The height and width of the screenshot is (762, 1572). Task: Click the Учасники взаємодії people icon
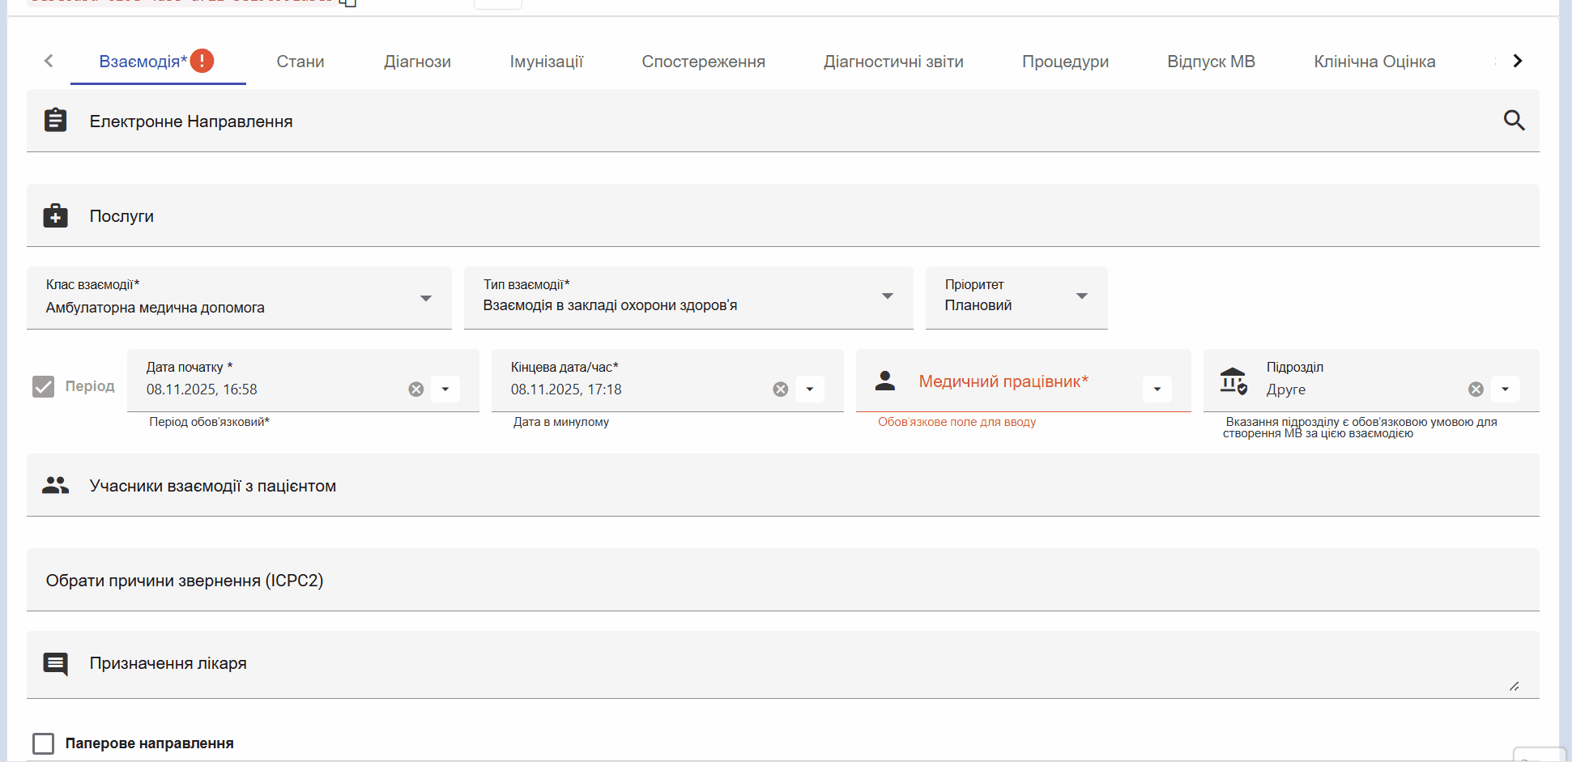pyautogui.click(x=55, y=486)
